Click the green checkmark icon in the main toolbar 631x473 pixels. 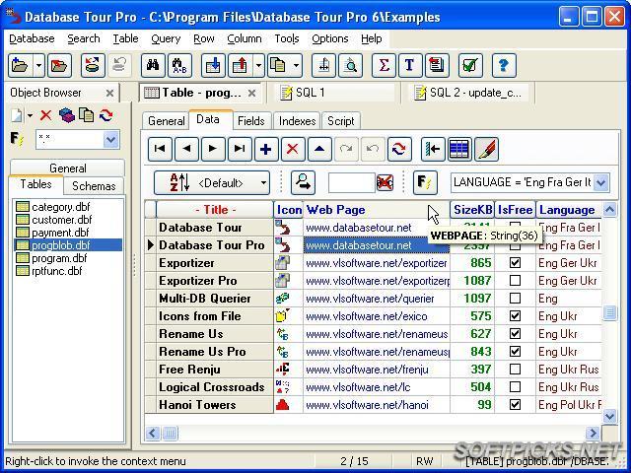point(470,65)
